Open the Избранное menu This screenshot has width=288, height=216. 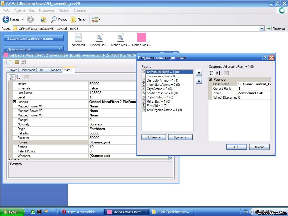47,10
